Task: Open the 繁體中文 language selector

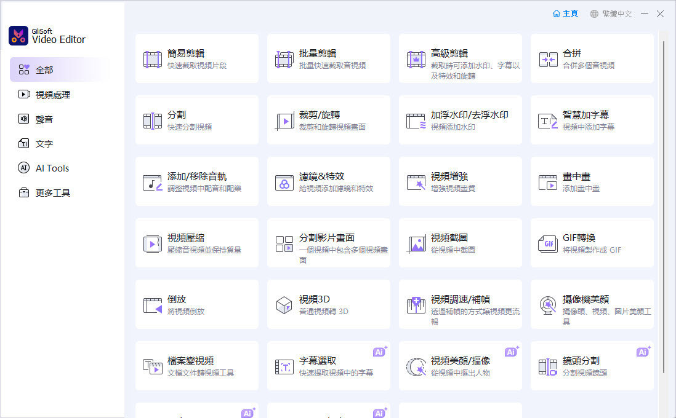Action: pos(611,14)
